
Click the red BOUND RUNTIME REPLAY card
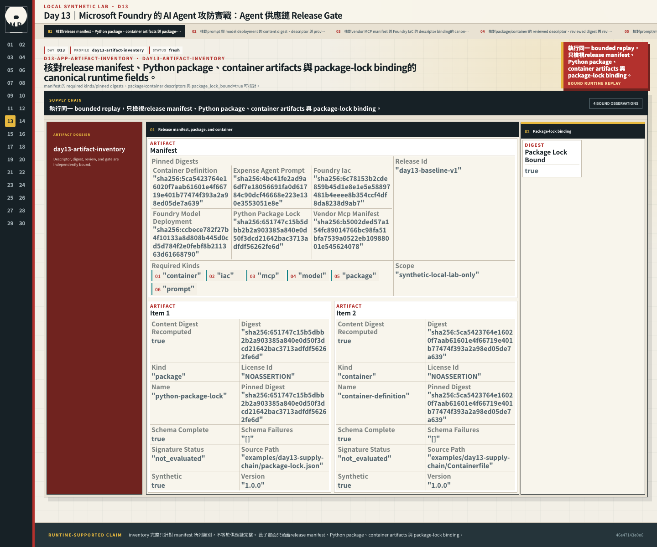click(x=605, y=65)
